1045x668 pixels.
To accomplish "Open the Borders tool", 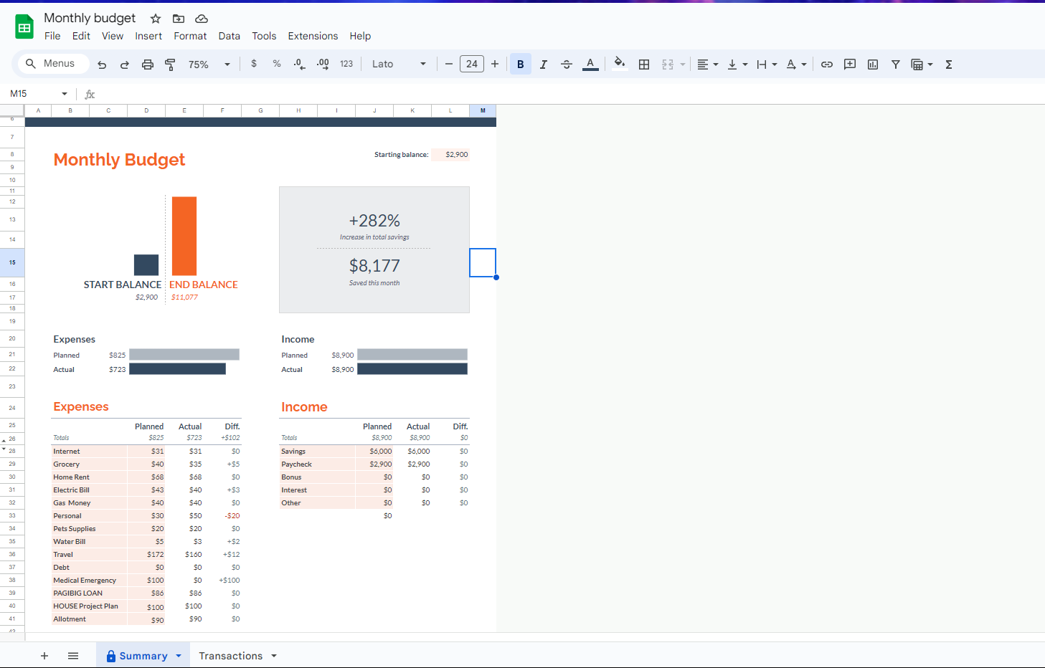I will (x=644, y=65).
